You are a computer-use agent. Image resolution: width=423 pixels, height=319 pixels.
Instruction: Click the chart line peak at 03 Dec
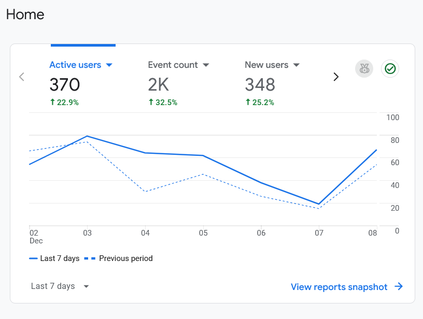(87, 136)
